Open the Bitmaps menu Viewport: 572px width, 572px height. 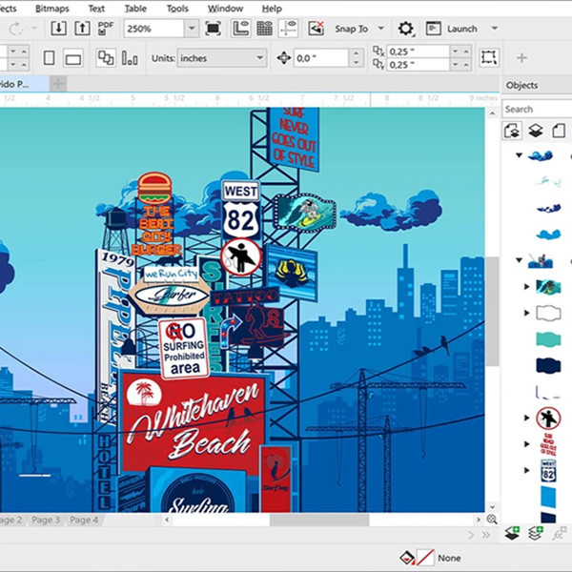pyautogui.click(x=51, y=9)
